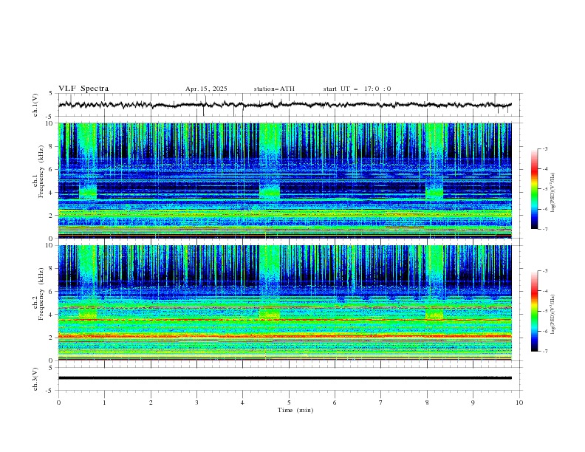Click the "4" tick on the time axis
Viewport: 585px width, 452px height.
(242, 403)
